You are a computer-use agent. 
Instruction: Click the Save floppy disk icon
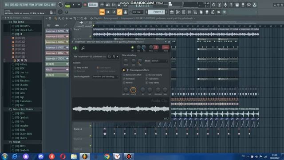click(237, 5)
